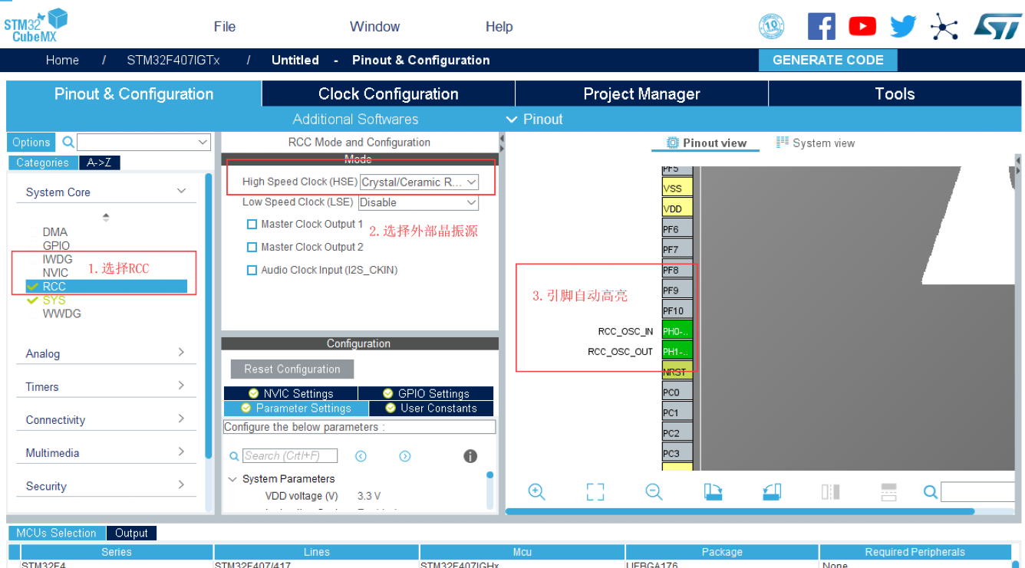The width and height of the screenshot is (1025, 568).
Task: Collapse the System Core category
Action: [181, 191]
